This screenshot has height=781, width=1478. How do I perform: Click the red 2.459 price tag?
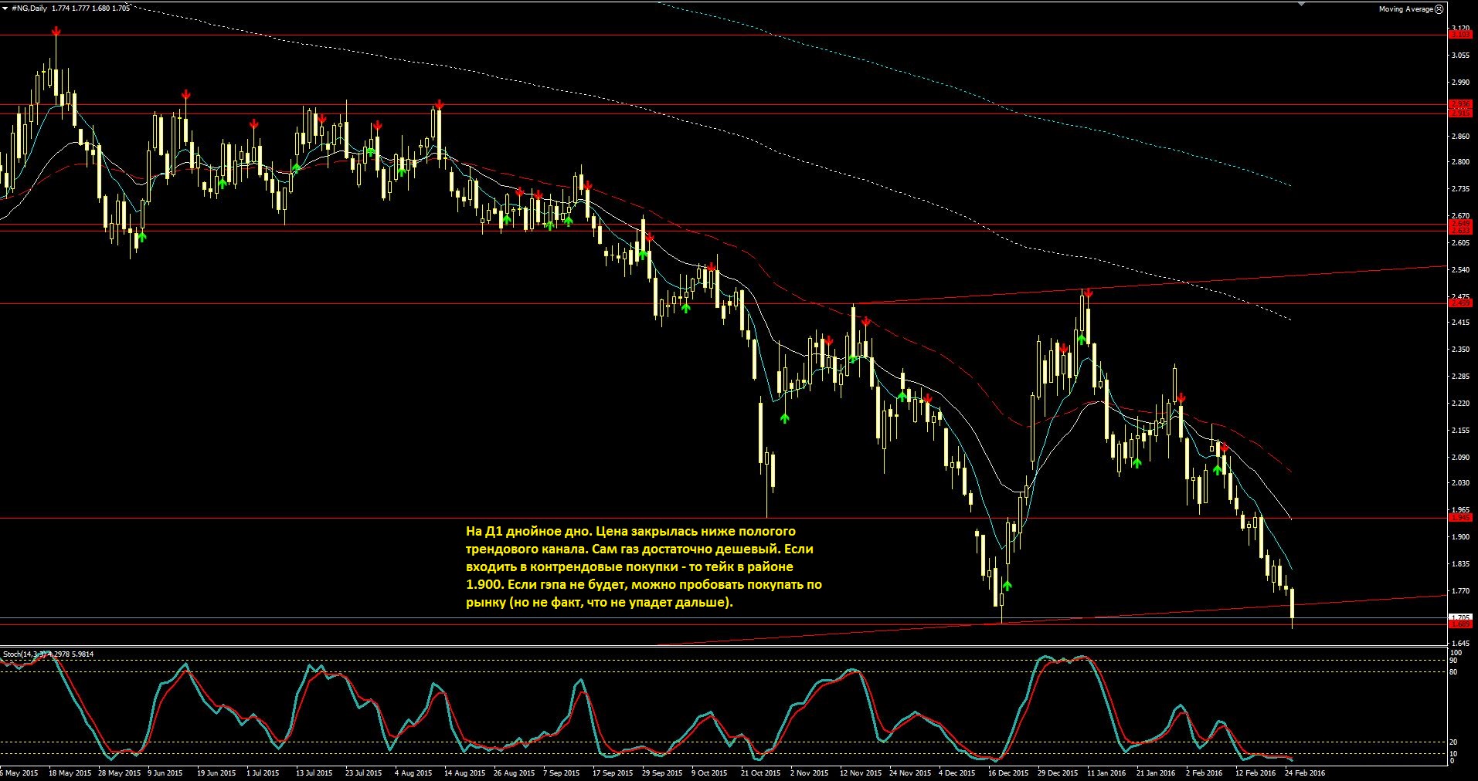(1459, 303)
